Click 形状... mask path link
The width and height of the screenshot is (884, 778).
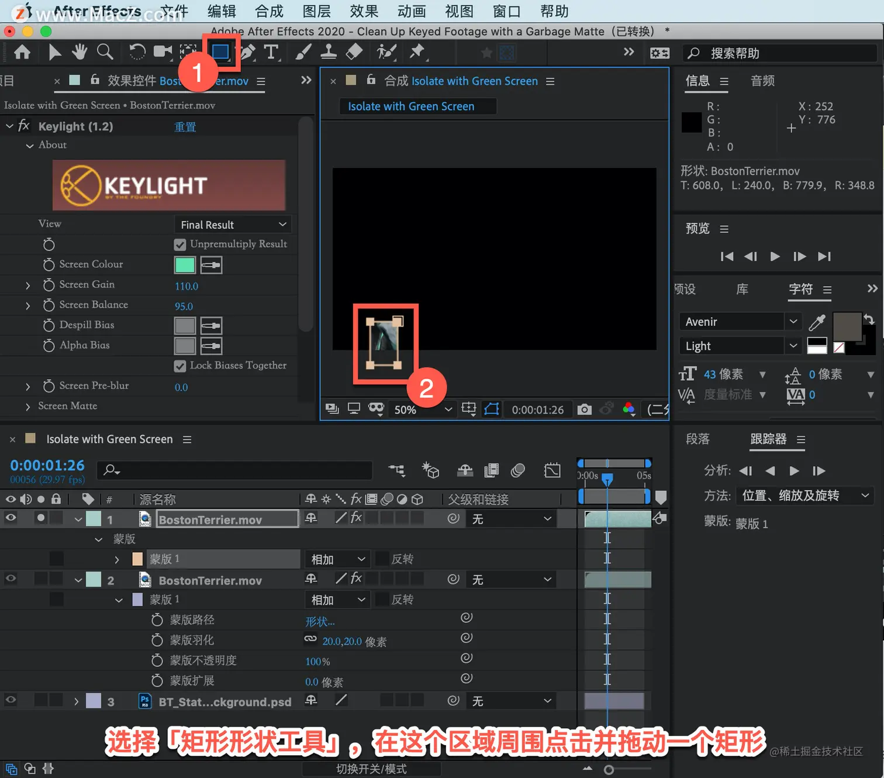click(x=320, y=621)
